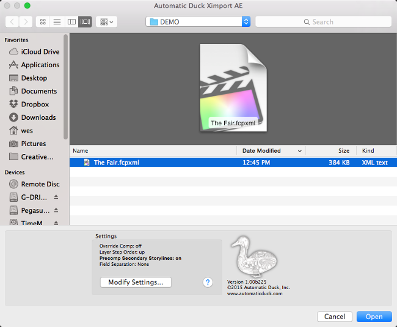Click The Fair.fcpxml file icon in list
This screenshot has height=327, width=397.
point(87,163)
